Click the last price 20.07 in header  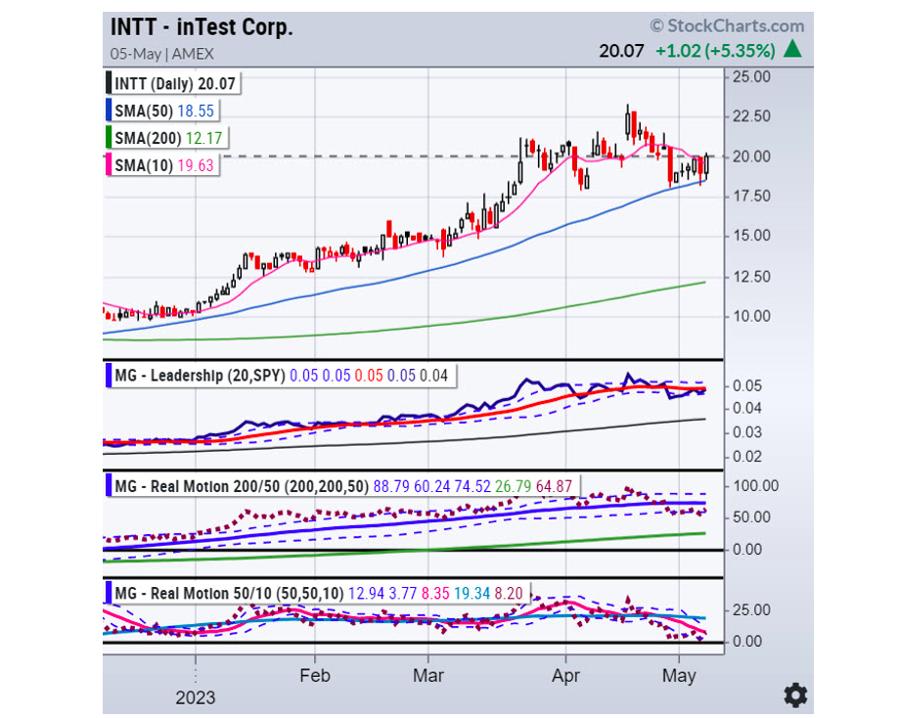click(x=621, y=51)
